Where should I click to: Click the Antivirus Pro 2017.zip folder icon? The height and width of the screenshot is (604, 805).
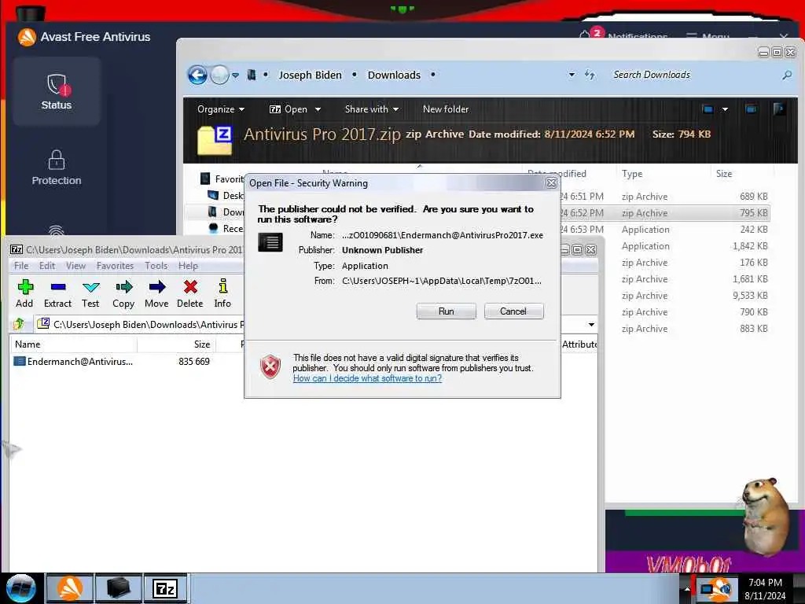(x=215, y=140)
